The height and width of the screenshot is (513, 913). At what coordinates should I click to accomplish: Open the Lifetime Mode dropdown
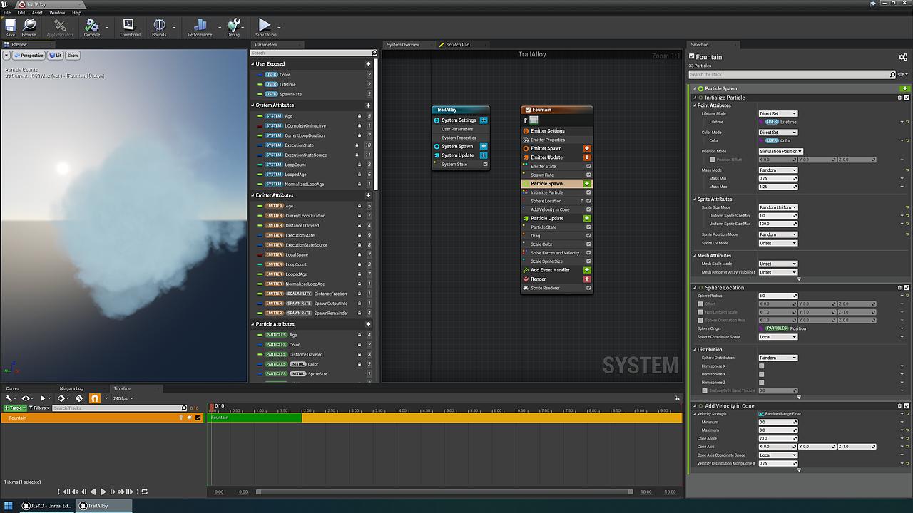pos(777,114)
